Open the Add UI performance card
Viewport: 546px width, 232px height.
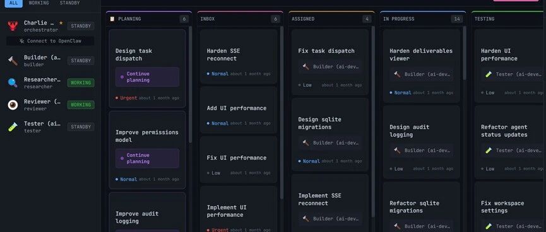239,110
